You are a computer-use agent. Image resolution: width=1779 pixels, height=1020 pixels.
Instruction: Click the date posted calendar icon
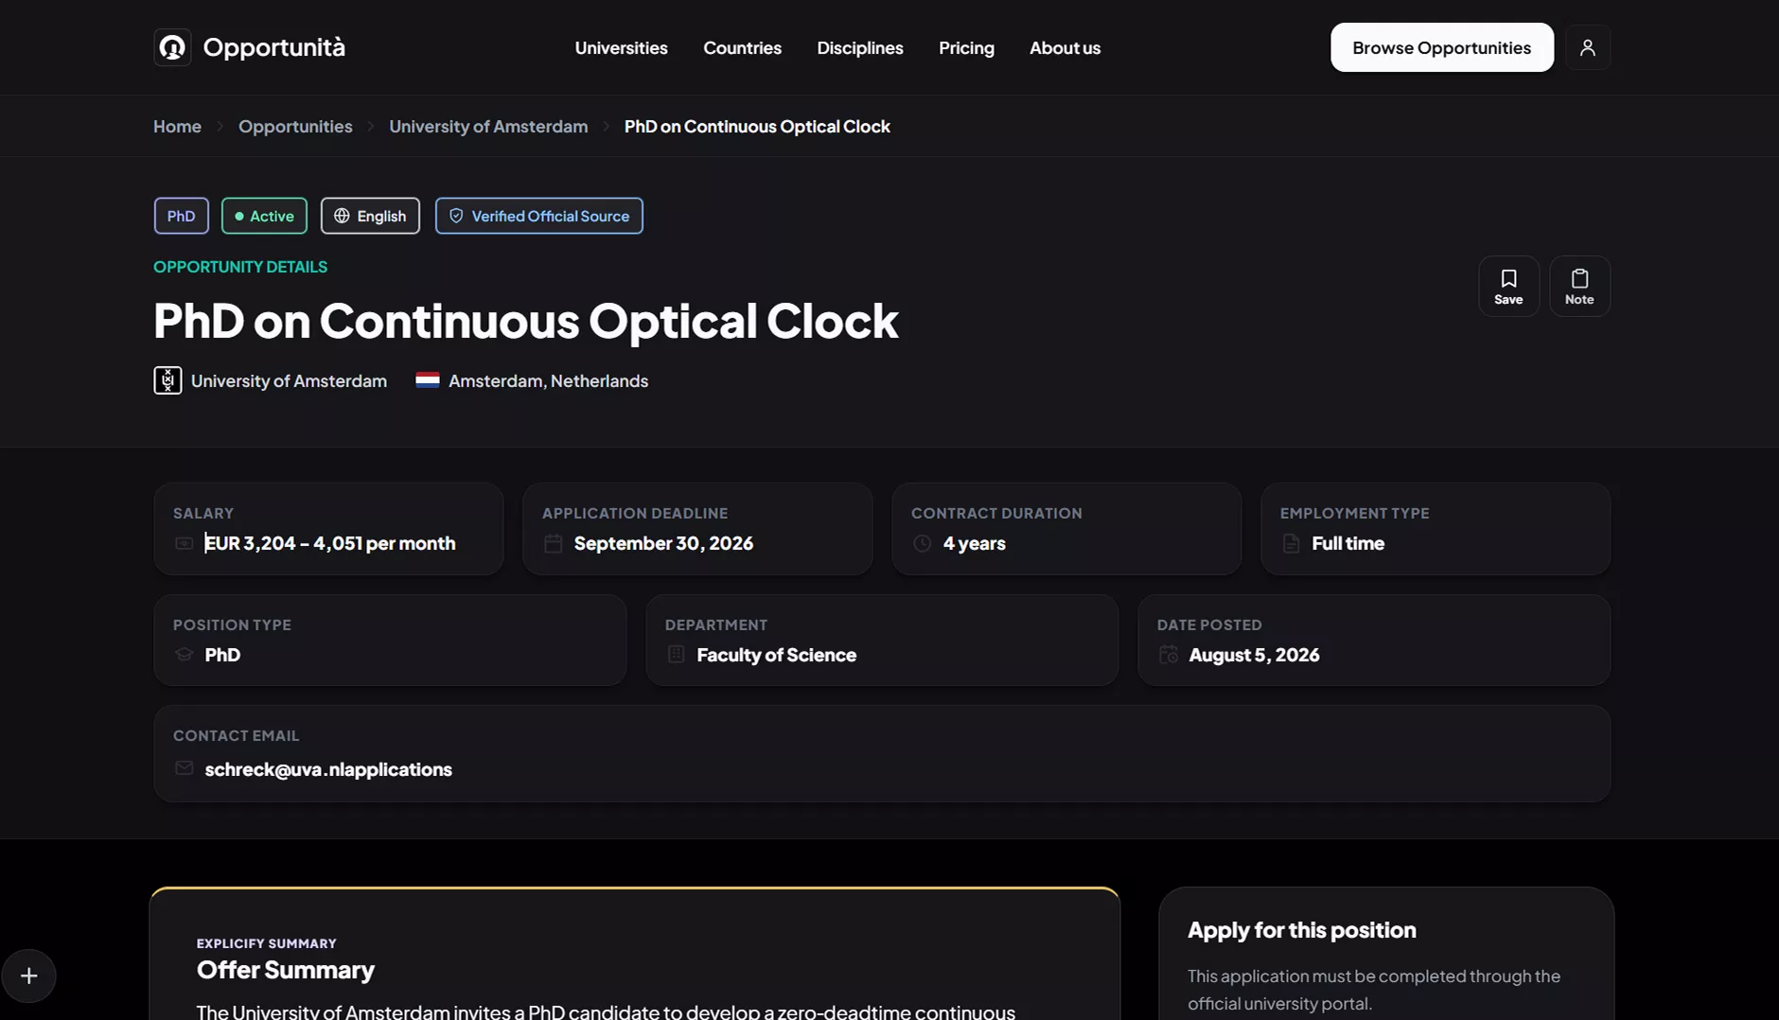tap(1169, 655)
